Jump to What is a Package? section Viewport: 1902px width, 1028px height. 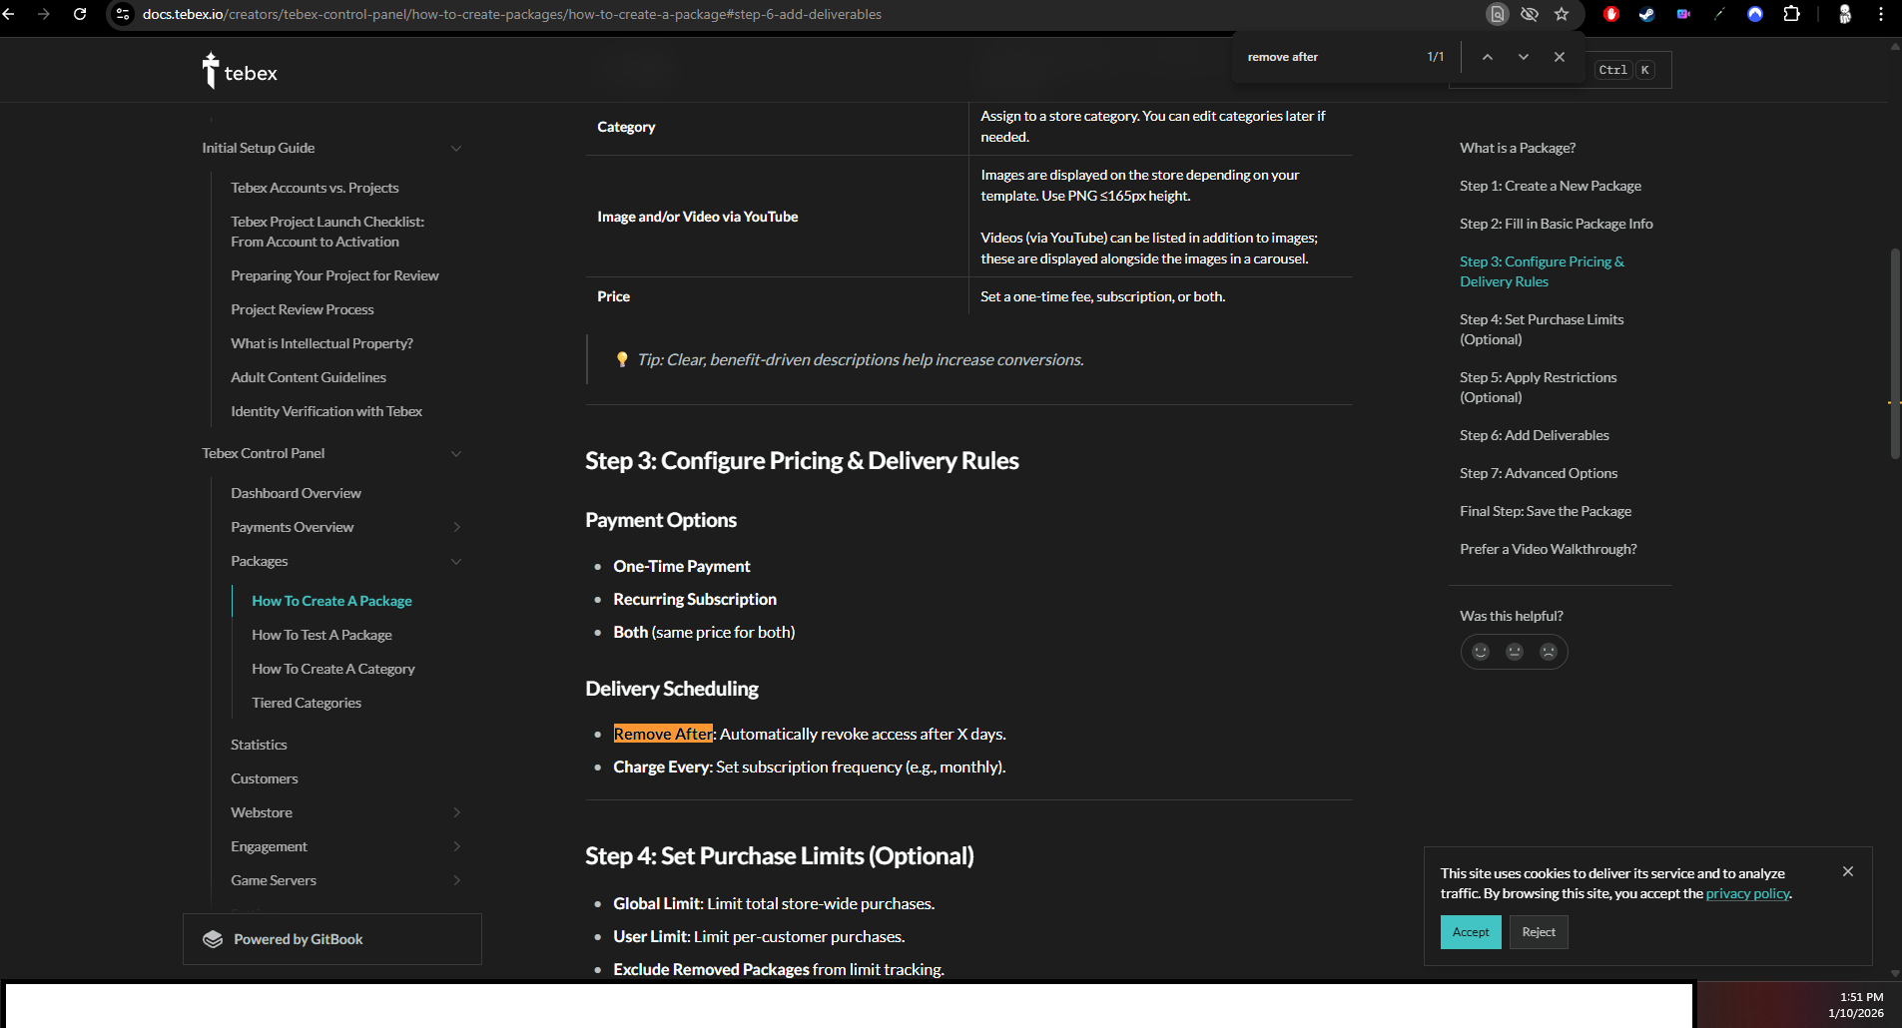point(1518,148)
